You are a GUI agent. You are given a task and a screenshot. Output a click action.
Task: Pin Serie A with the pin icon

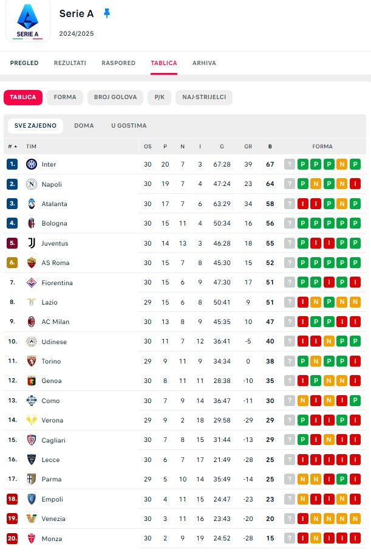pos(107,13)
